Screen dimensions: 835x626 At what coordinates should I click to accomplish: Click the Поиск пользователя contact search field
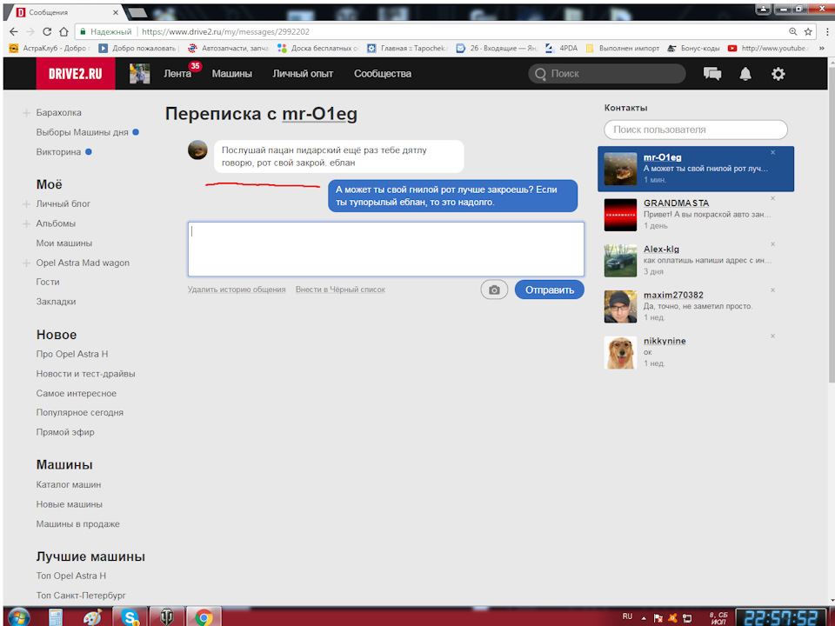click(696, 130)
